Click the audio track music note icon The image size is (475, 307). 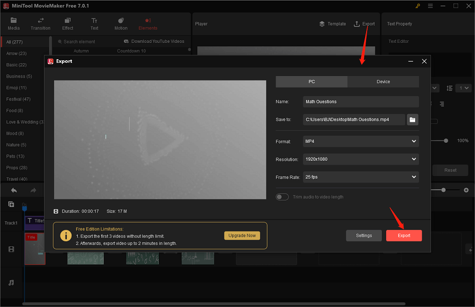(x=11, y=283)
